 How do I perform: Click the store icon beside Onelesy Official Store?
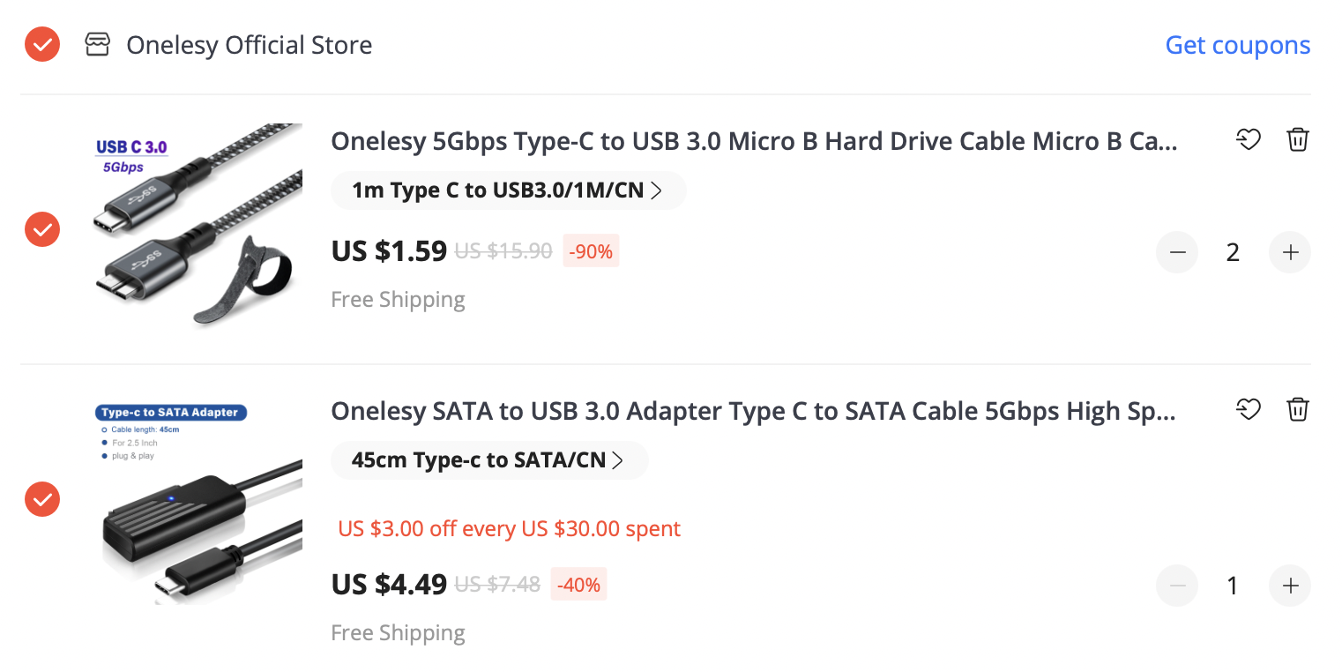[97, 45]
